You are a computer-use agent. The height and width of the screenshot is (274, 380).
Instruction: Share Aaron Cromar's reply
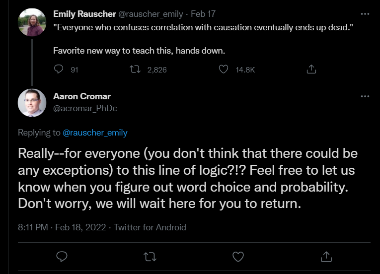pyautogui.click(x=326, y=256)
